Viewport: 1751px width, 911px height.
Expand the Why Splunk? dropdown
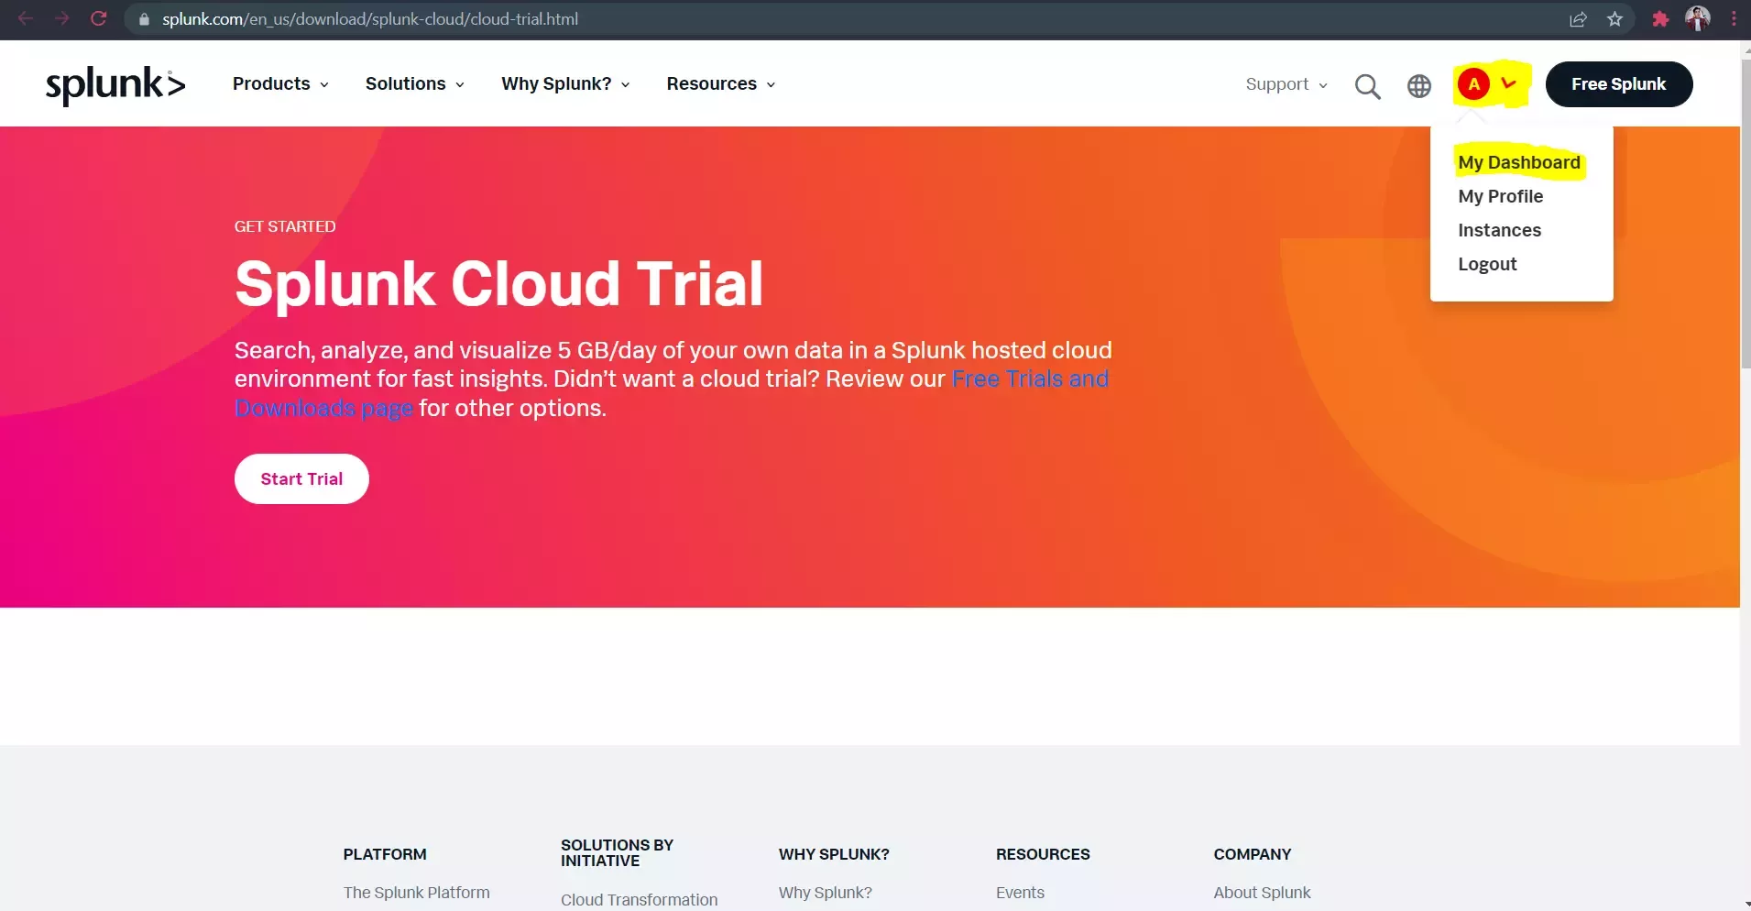(565, 84)
